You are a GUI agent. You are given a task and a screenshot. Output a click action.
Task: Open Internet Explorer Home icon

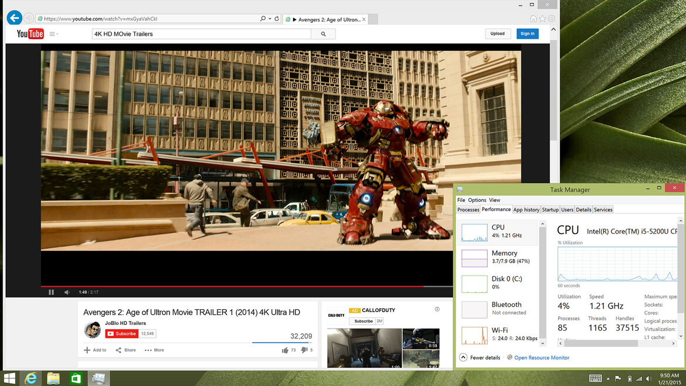(x=534, y=19)
